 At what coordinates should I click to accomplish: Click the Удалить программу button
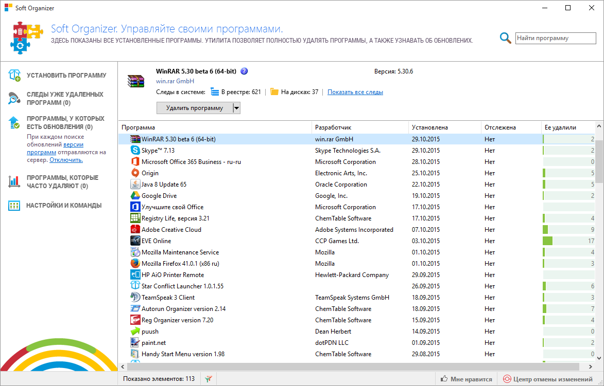point(194,108)
